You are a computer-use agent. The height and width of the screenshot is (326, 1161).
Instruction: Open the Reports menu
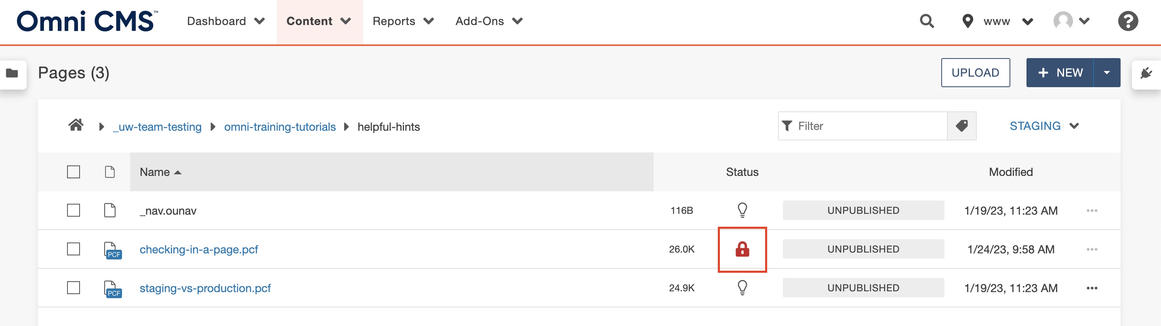(402, 21)
